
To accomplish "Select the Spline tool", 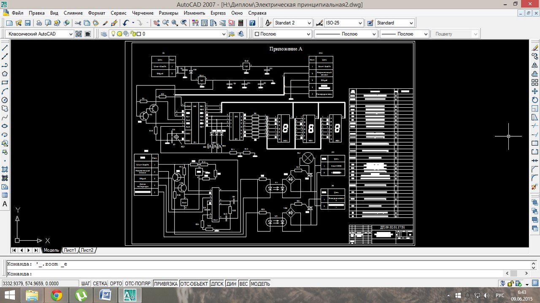I will point(5,117).
